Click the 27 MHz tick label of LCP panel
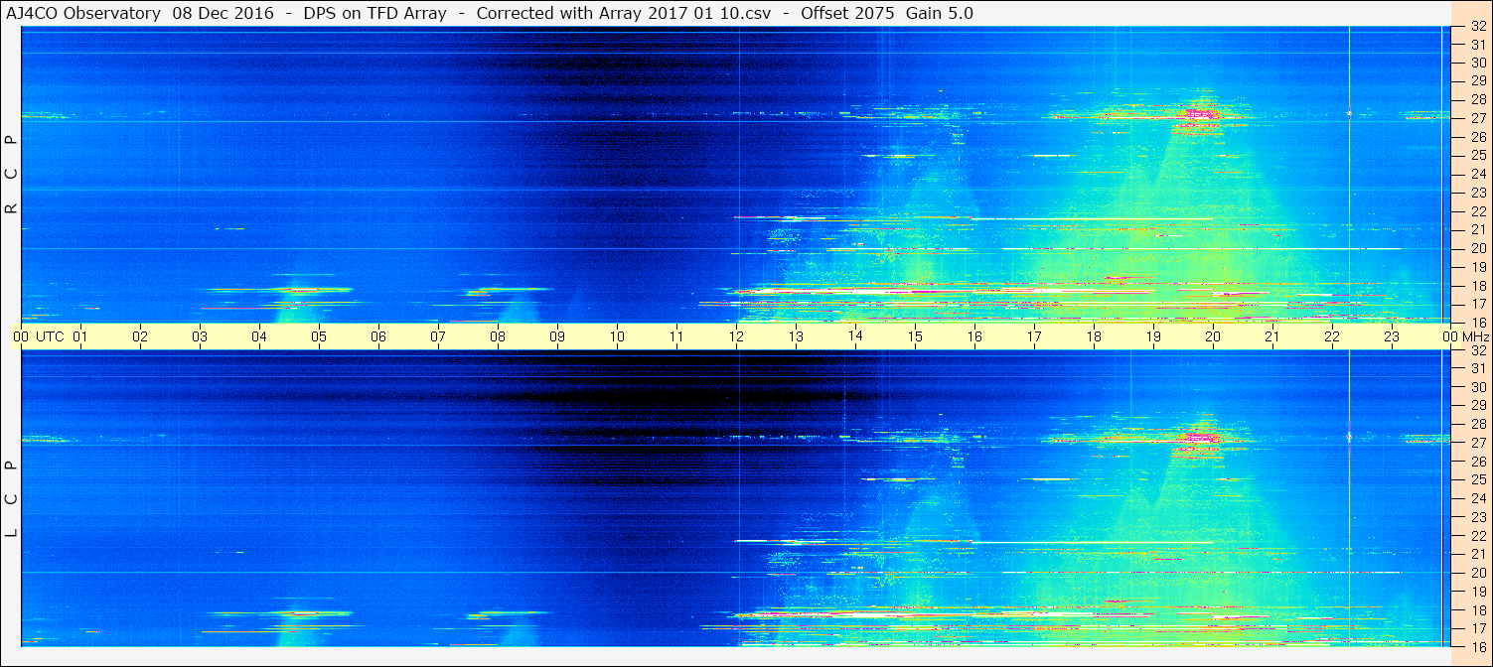 coord(1478,443)
